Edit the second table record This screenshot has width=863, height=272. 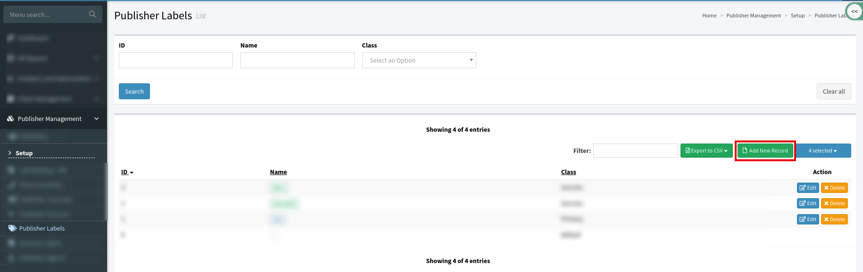coord(807,203)
